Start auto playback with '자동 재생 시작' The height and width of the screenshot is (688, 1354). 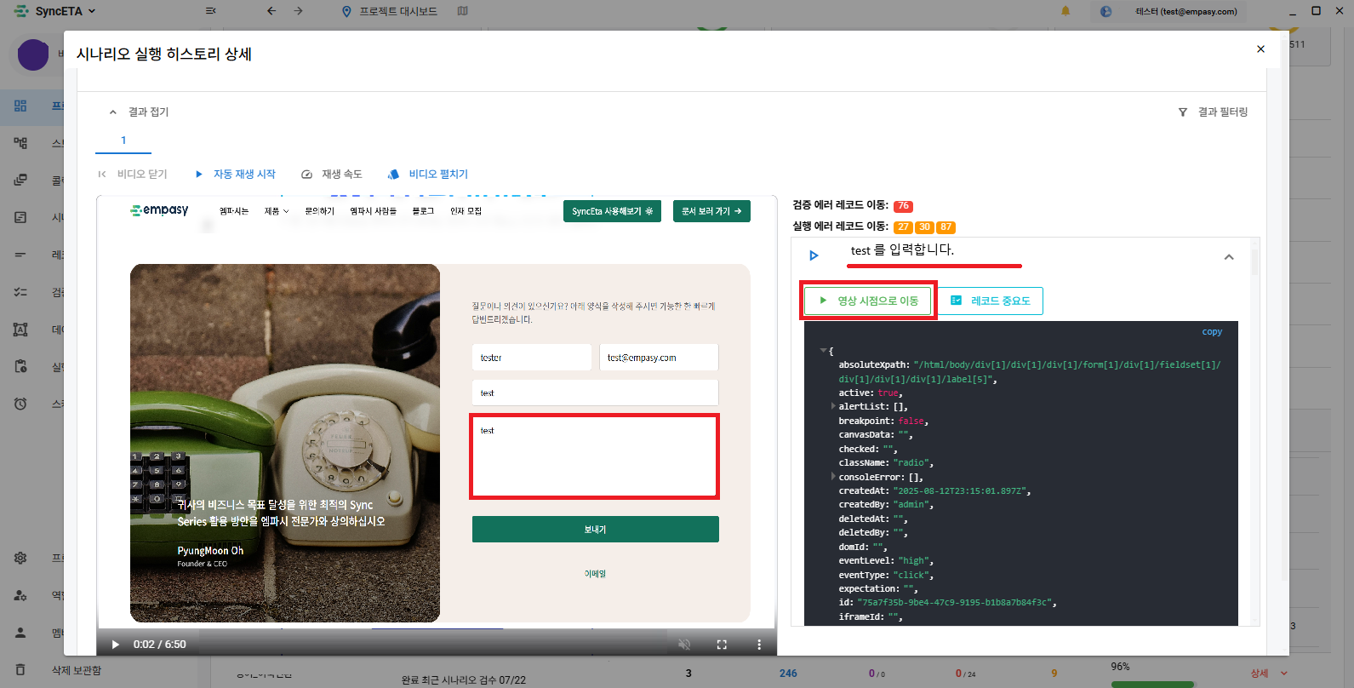[x=236, y=175]
